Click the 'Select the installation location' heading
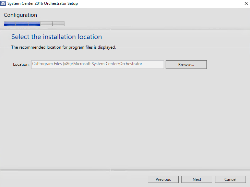This screenshot has height=187, width=250. (57, 37)
